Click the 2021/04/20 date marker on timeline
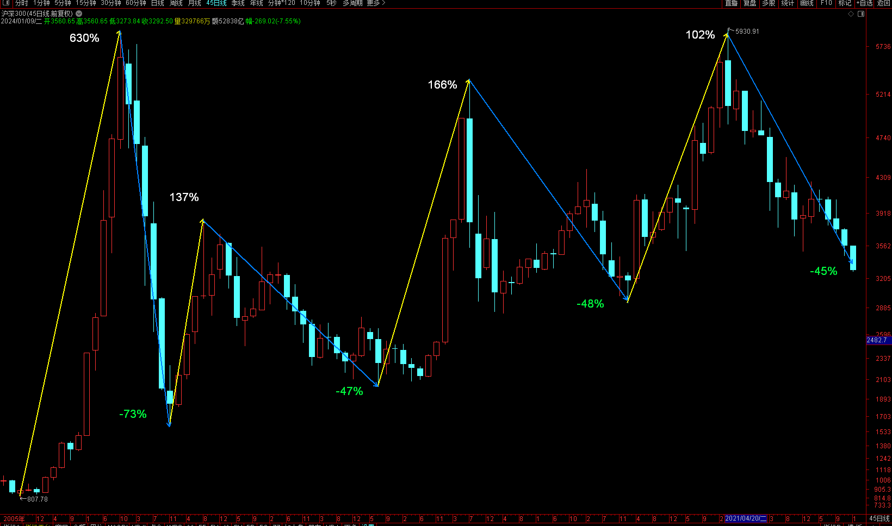Viewport: 892px width, 526px height. (746, 518)
